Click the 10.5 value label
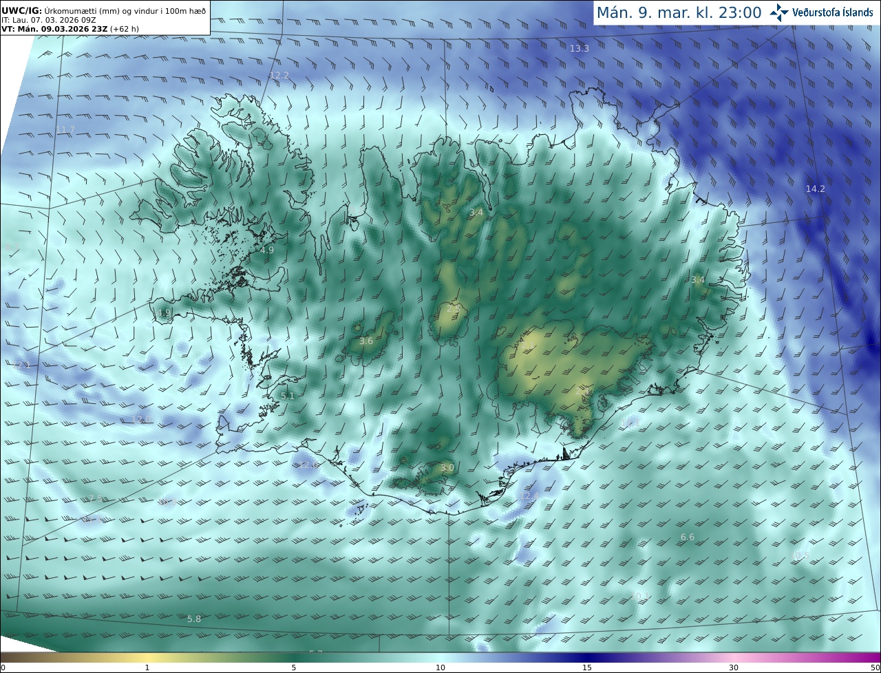This screenshot has width=881, height=673. (x=800, y=555)
